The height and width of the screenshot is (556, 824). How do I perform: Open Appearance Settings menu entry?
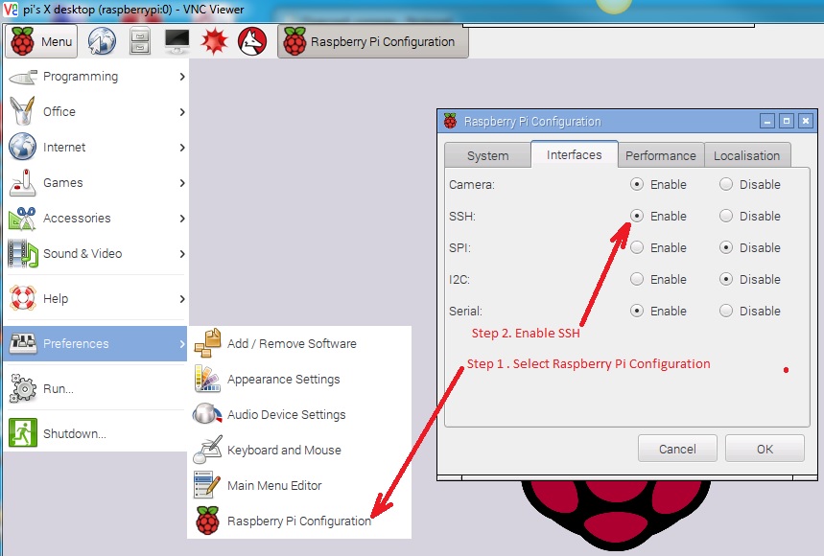point(299,379)
